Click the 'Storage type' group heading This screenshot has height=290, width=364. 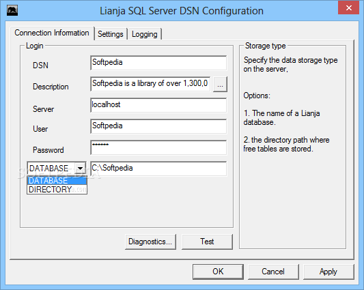[266, 46]
